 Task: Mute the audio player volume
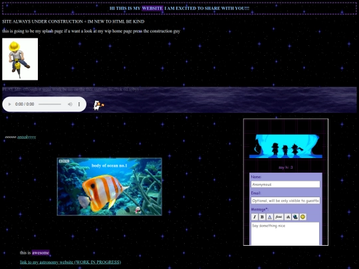pos(70,104)
